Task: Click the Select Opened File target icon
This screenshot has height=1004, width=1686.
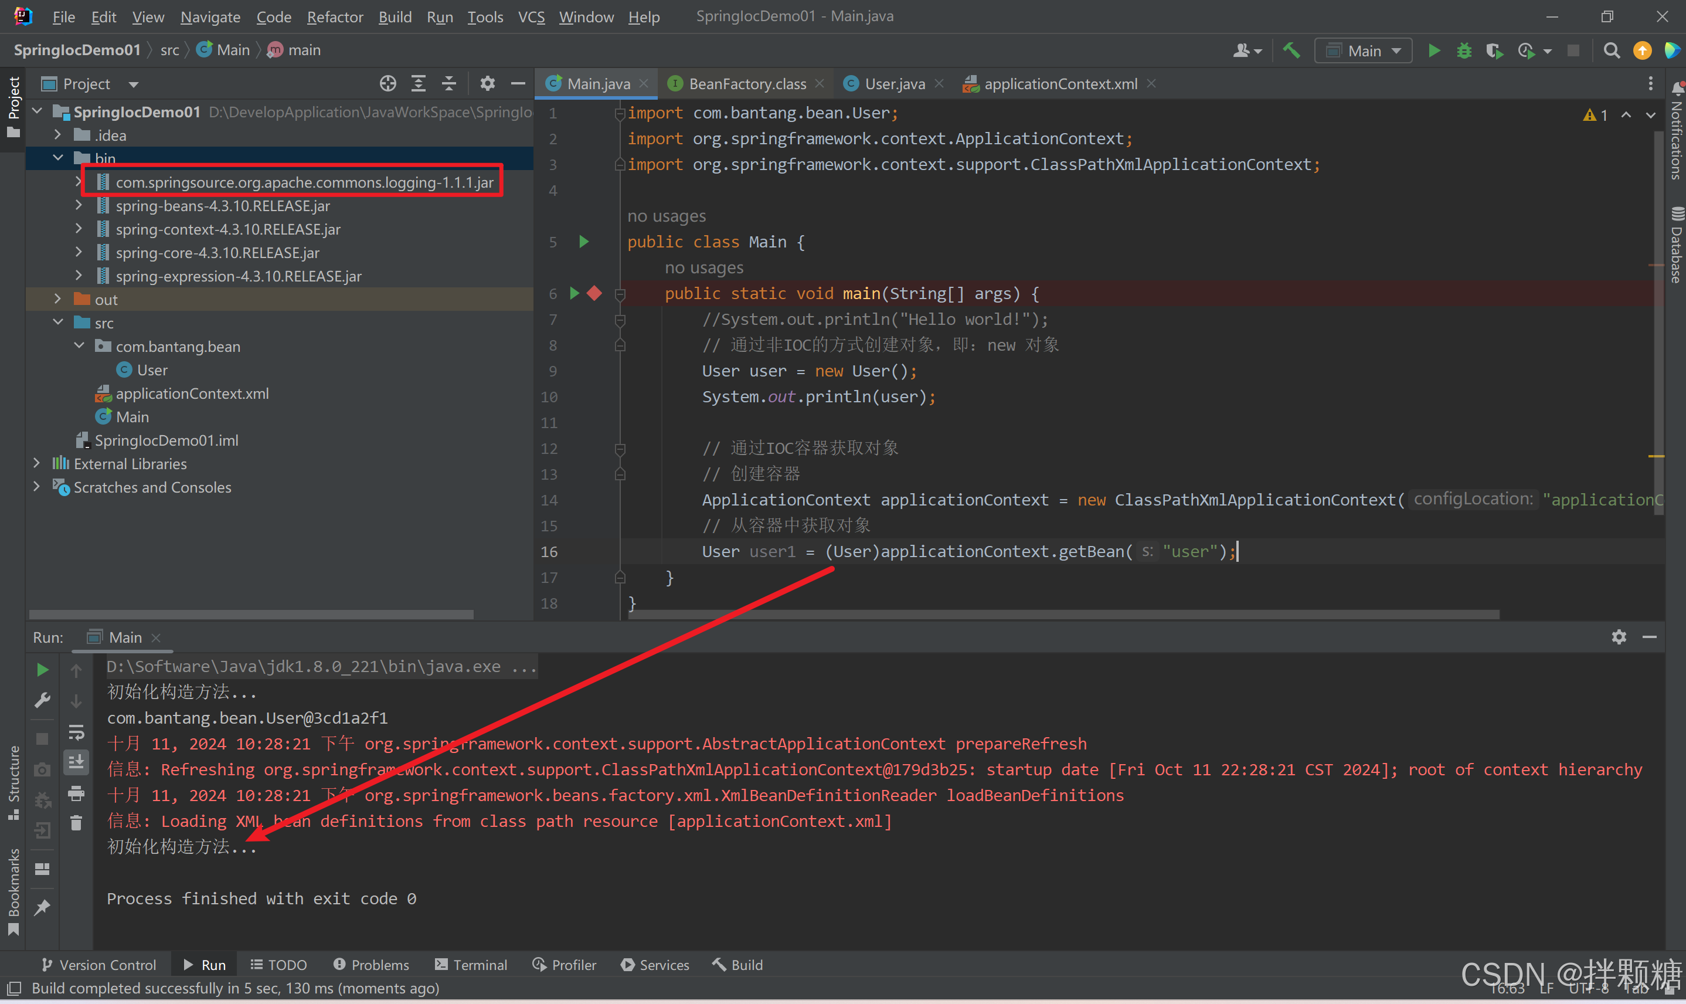Action: pos(387,84)
